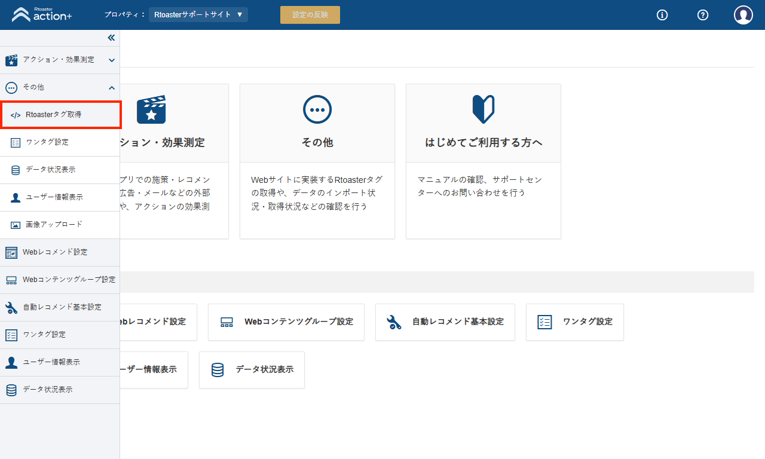Open データ状況表示 shortcut button in main area
Image resolution: width=765 pixels, height=459 pixels.
252,370
